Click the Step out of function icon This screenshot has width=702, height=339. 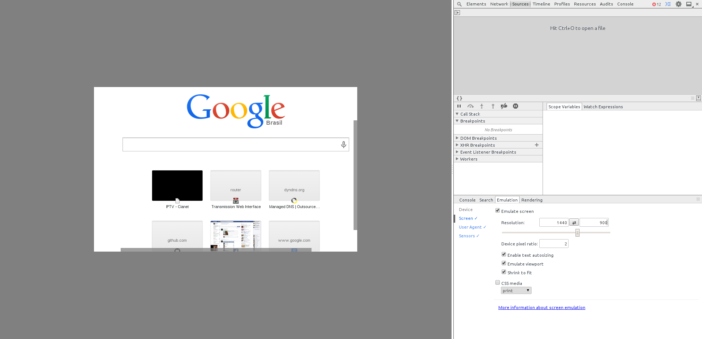point(493,106)
